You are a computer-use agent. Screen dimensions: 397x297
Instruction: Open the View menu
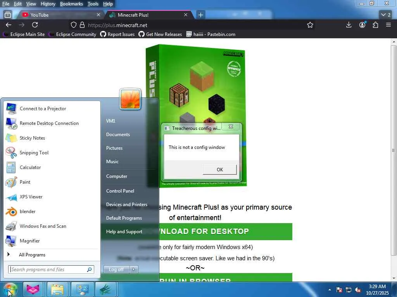[31, 4]
